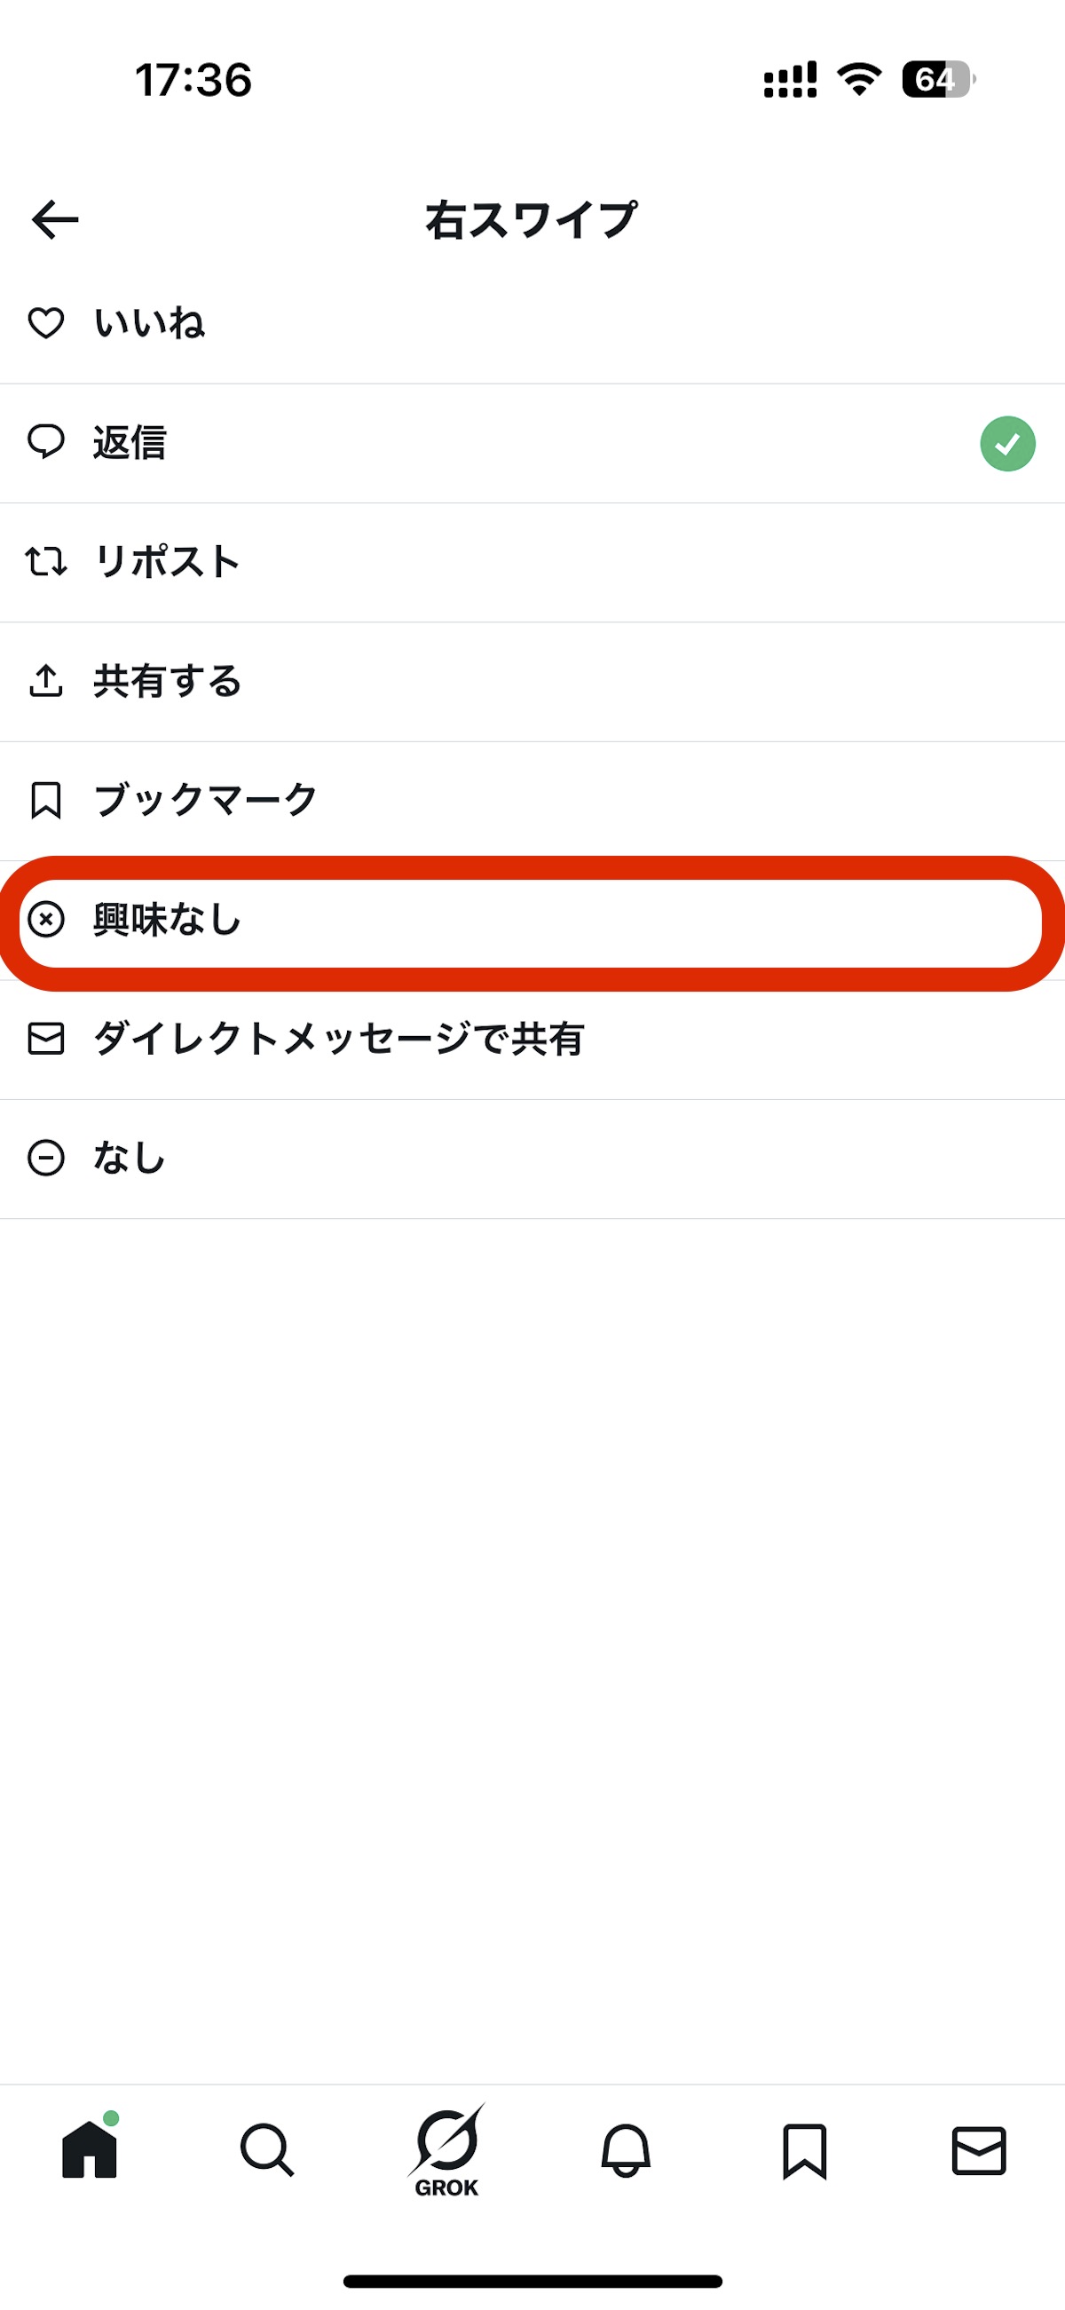Open the Notifications bell tab
The height and width of the screenshot is (2310, 1065).
[625, 2148]
